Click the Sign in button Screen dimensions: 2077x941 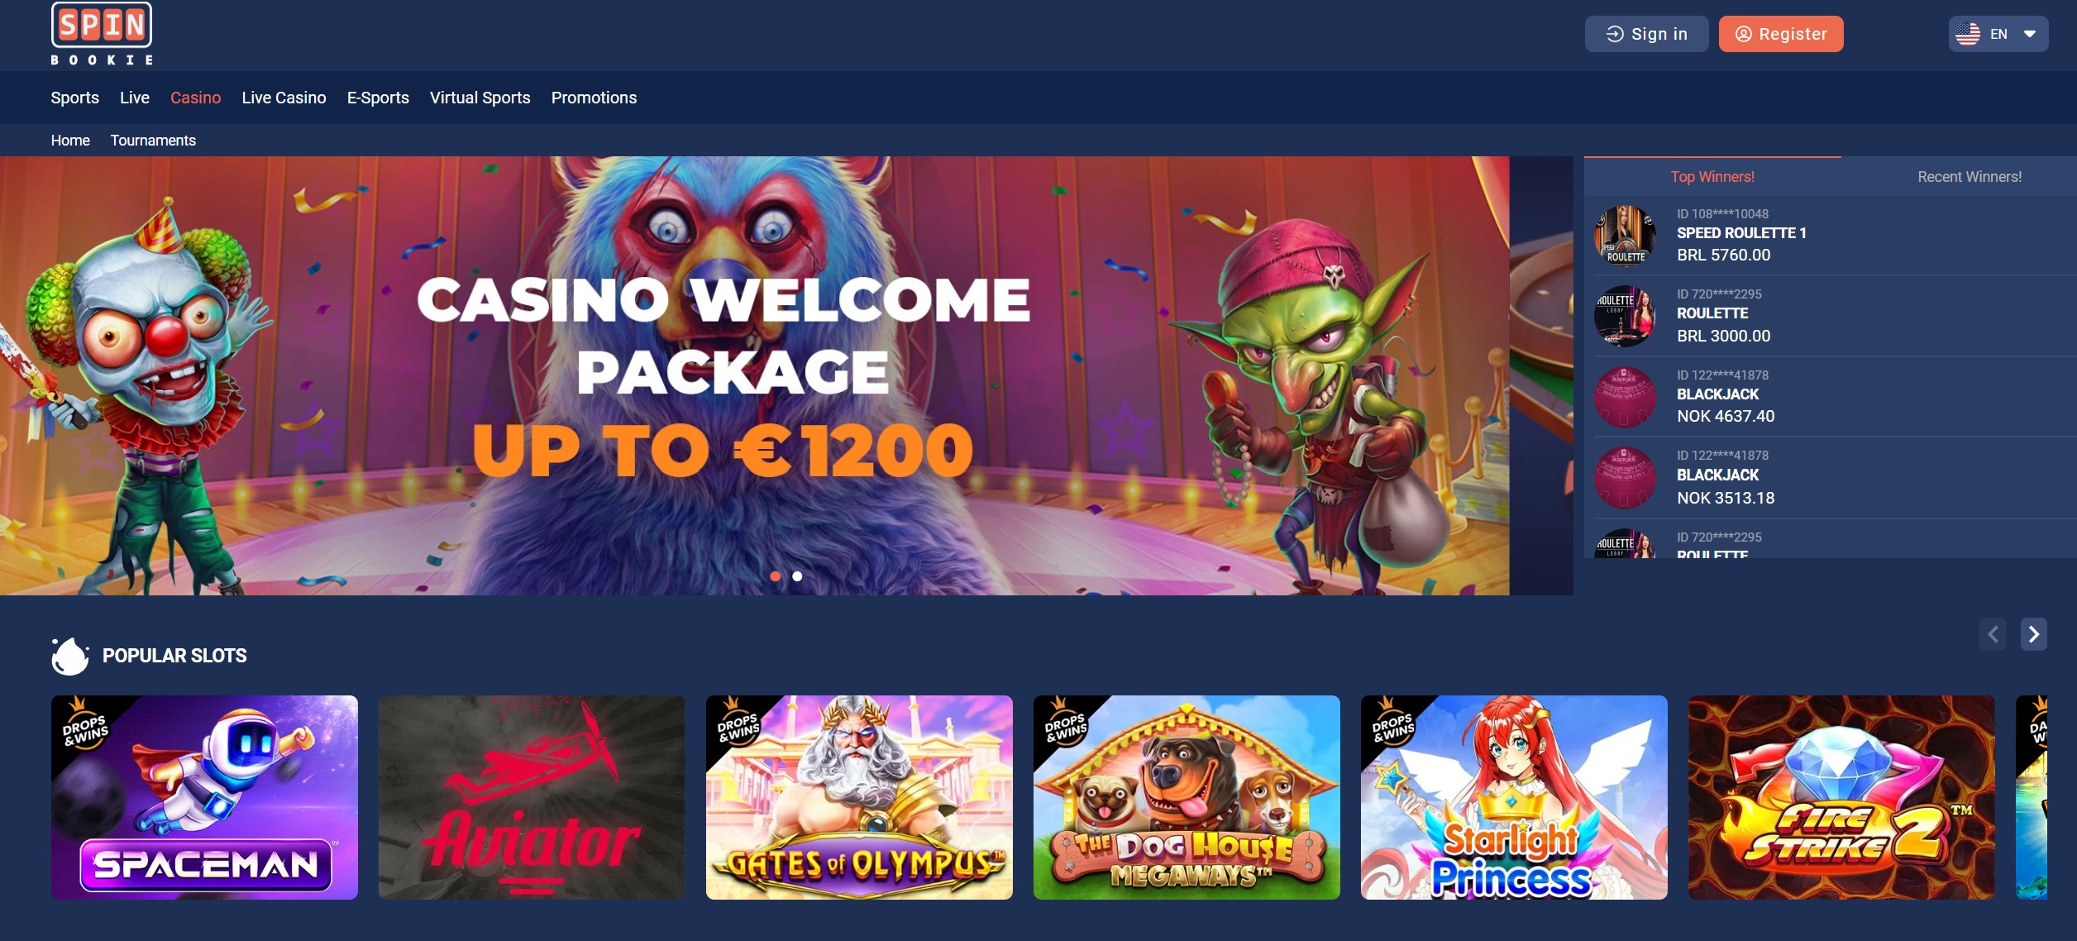(1646, 34)
